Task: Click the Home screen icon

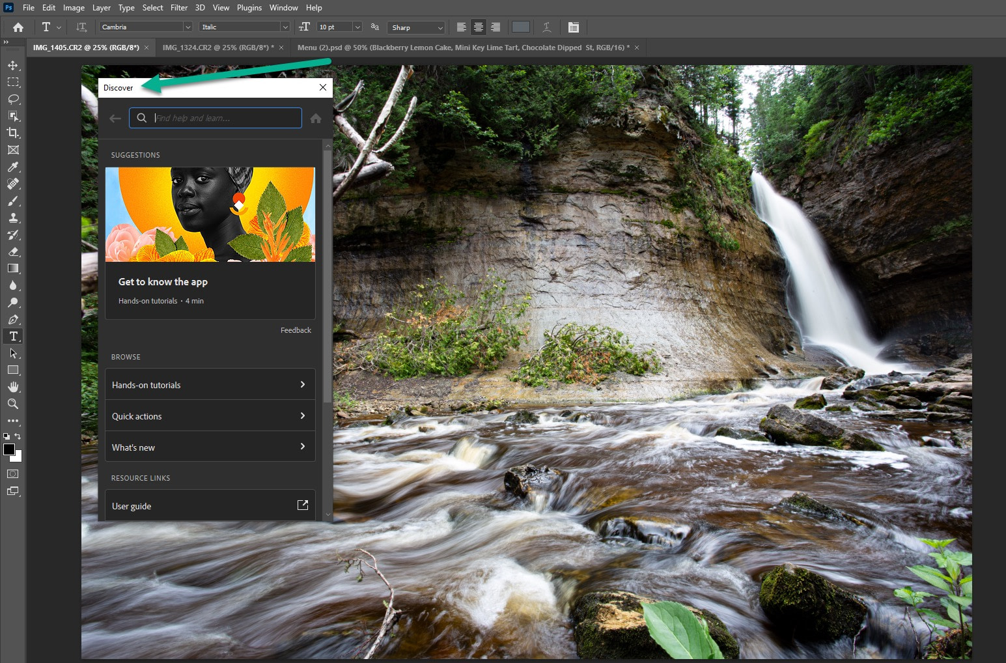Action: pos(18,27)
